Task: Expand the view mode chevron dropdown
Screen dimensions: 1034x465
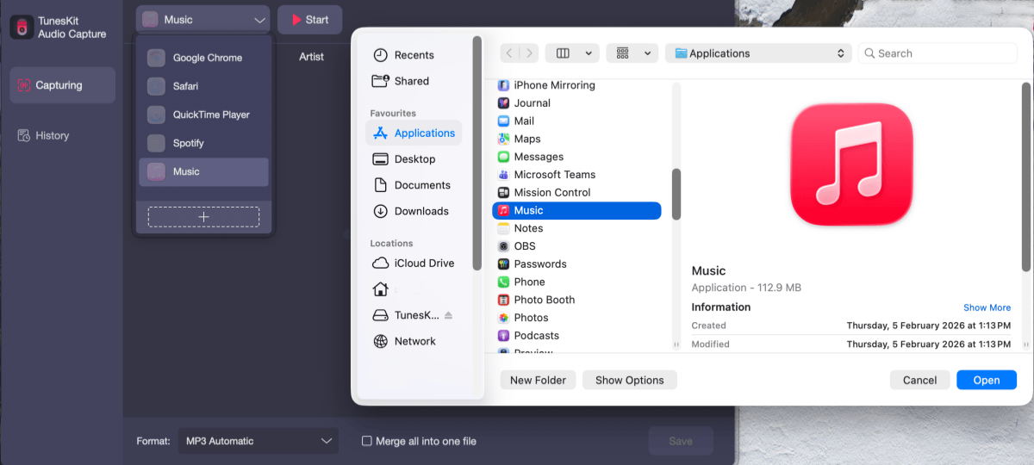Action: tap(589, 53)
